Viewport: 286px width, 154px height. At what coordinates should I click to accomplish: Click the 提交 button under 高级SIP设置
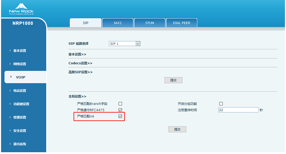point(173,80)
